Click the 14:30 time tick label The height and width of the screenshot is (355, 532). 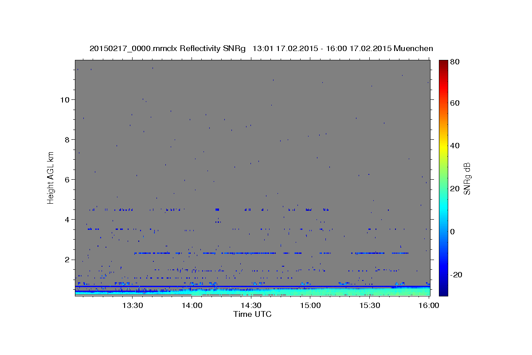[251, 305]
